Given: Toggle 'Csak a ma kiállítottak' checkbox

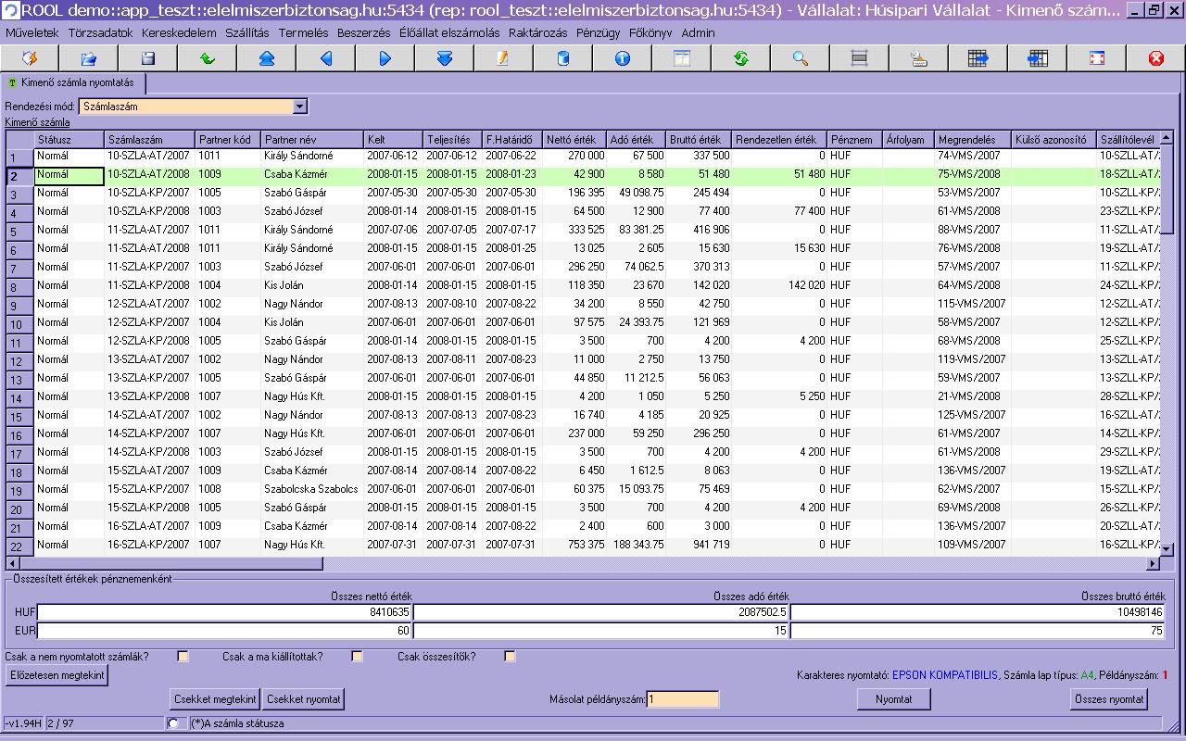Looking at the screenshot, I should point(357,657).
